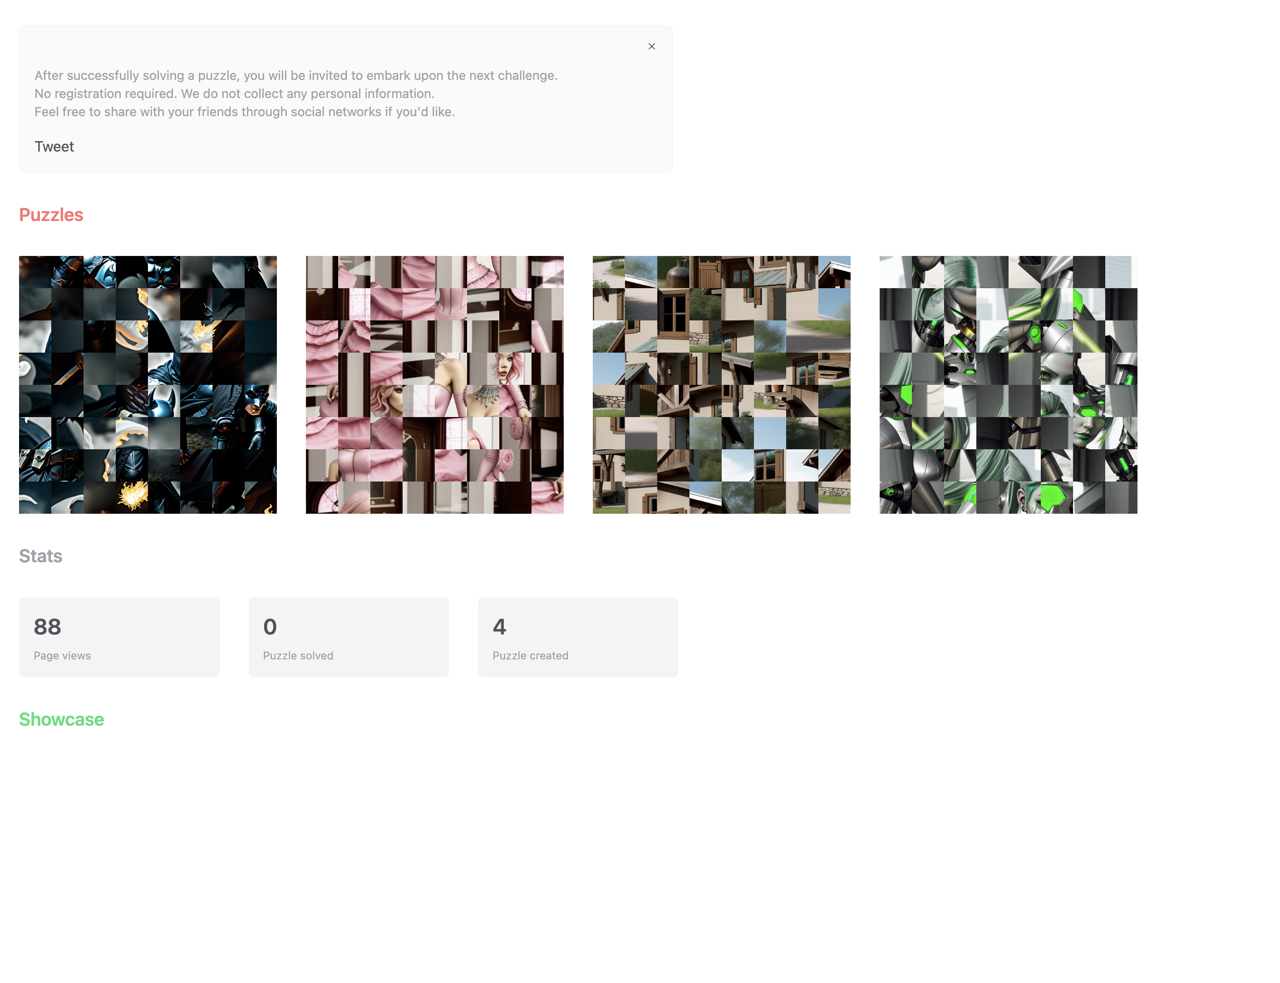The width and height of the screenshot is (1280, 983).
Task: Open the green robot woman puzzle
Action: pos(1008,384)
